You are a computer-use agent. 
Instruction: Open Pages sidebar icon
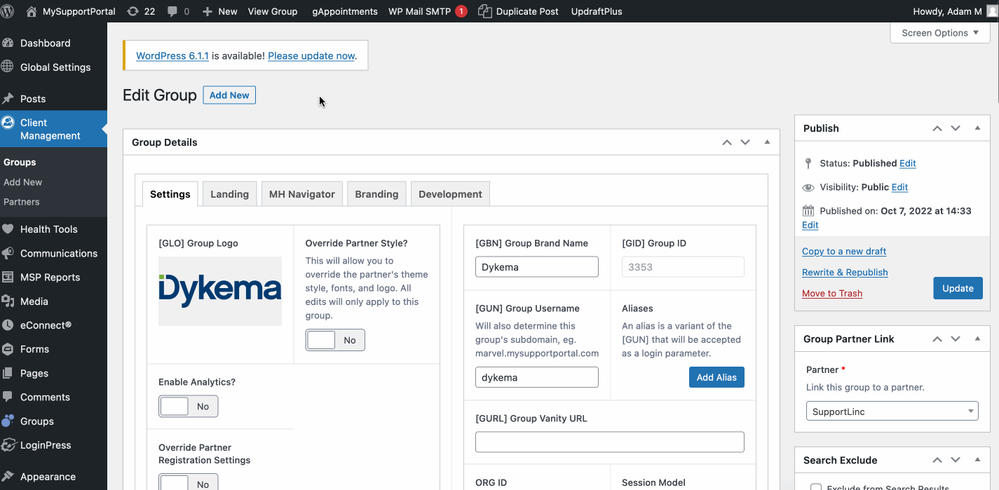click(8, 373)
